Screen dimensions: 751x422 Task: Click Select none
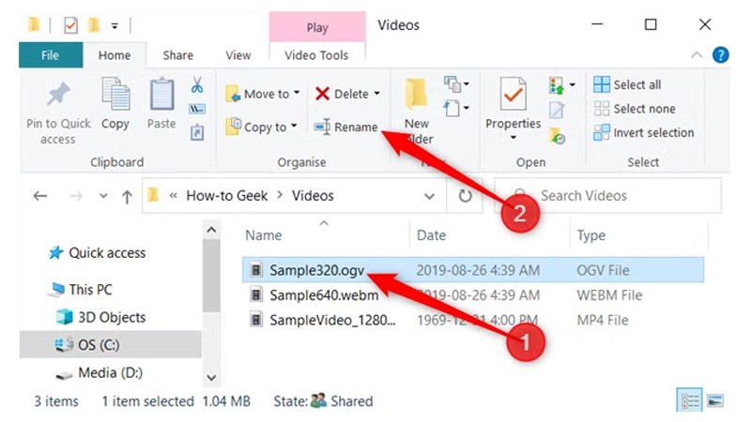(x=635, y=109)
